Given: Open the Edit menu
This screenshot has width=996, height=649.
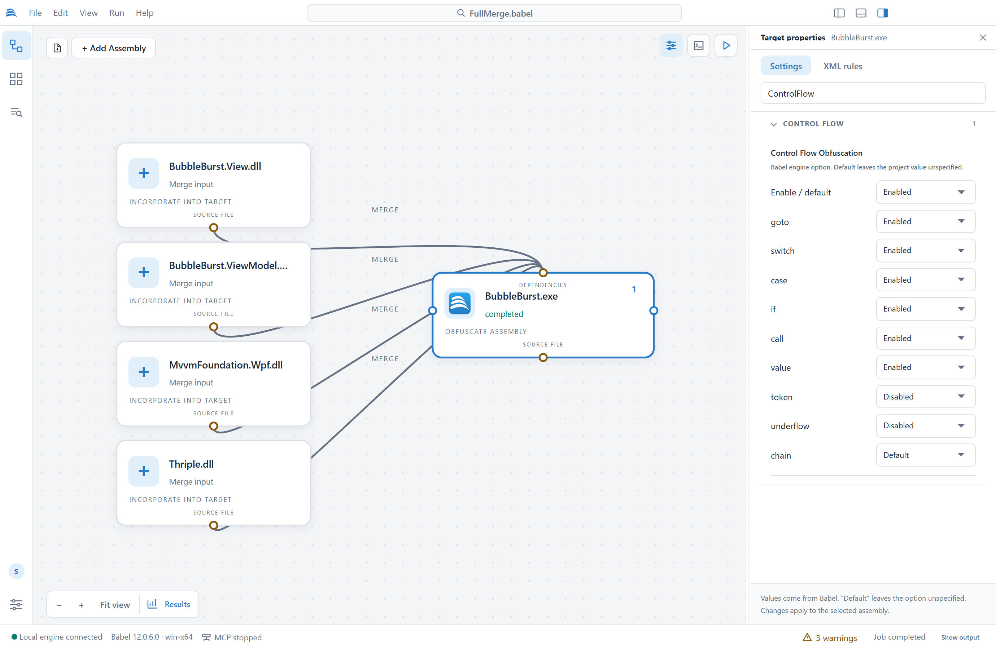Looking at the screenshot, I should (61, 13).
